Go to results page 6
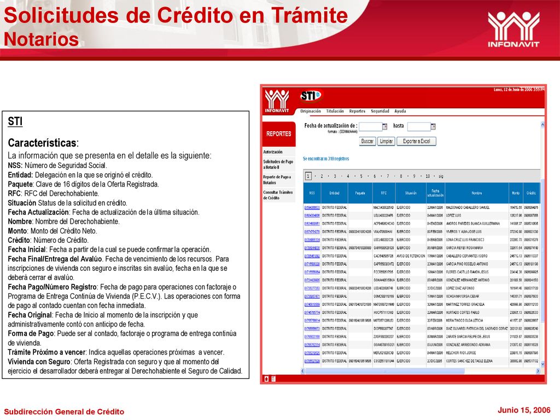The height and width of the screenshot is (420, 560). [374, 176]
